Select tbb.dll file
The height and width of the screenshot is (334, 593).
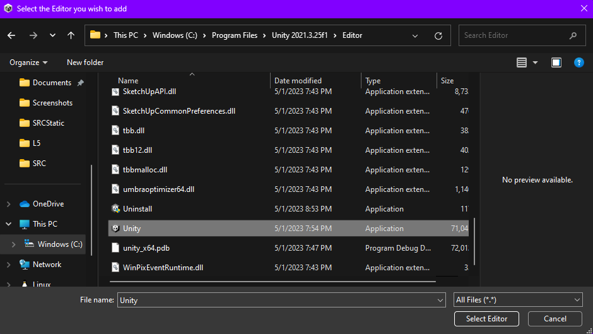click(x=288, y=131)
